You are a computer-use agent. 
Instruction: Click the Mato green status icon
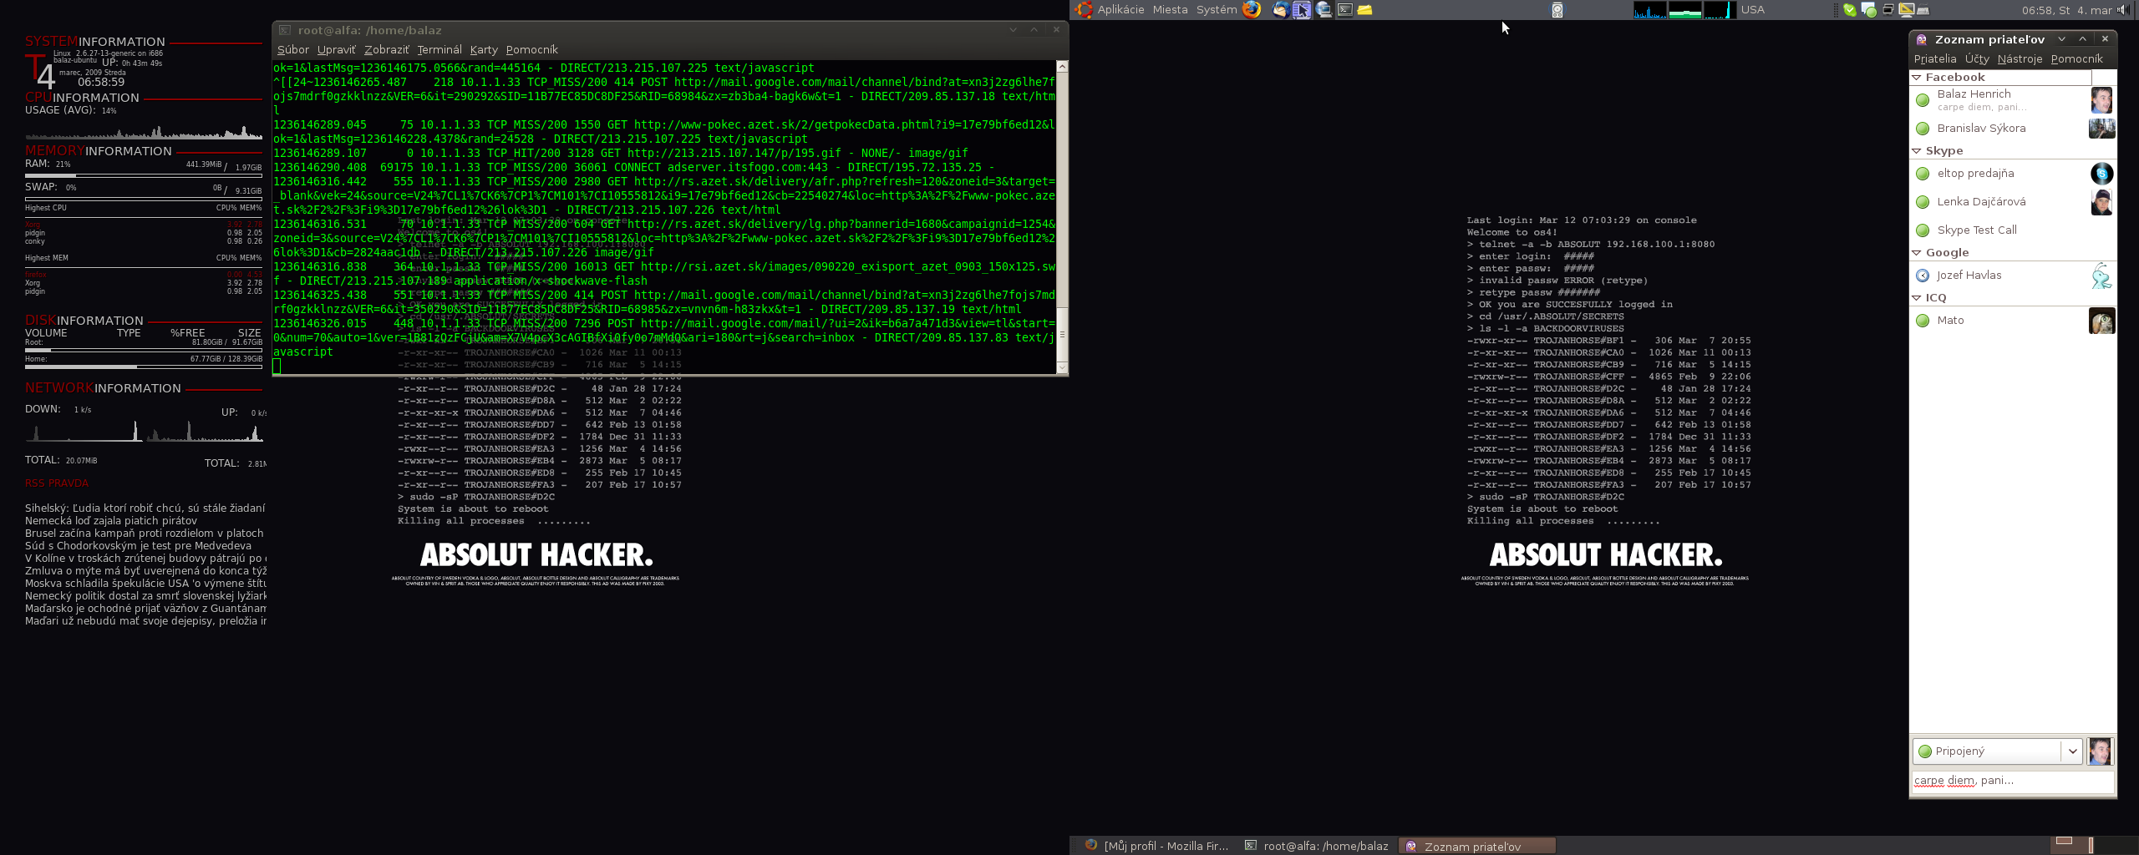[1923, 321]
